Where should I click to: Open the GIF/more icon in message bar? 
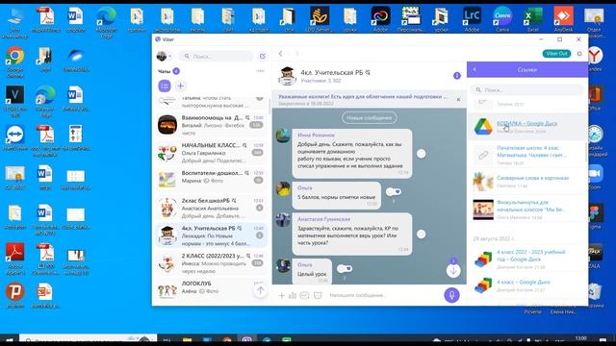(304, 295)
